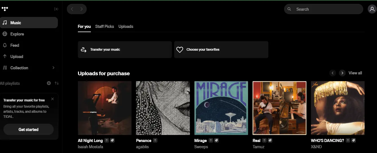This screenshot has height=153, width=377.
Task: Click View all link
Action: (x=355, y=73)
